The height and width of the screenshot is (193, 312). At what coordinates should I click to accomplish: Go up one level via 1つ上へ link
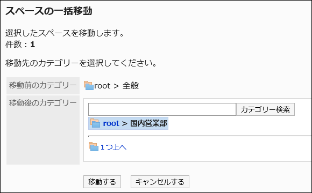(114, 147)
